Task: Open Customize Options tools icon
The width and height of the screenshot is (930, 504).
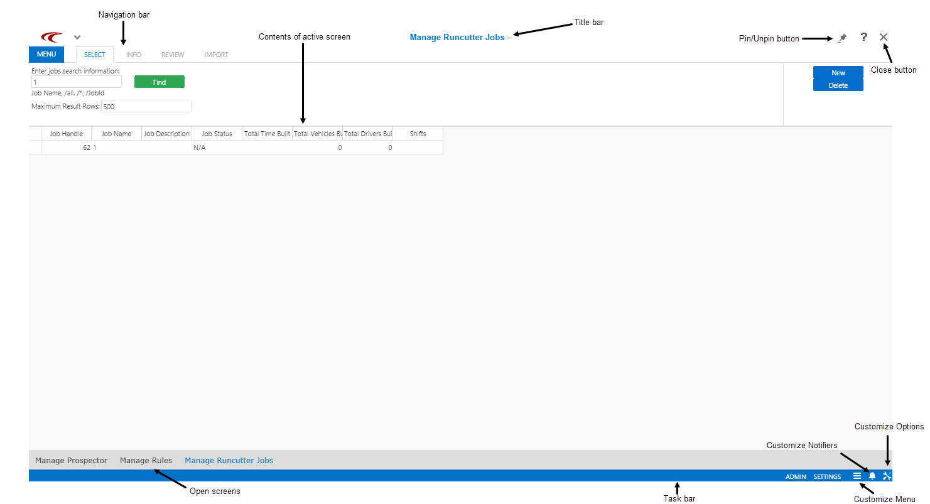Action: pyautogui.click(x=887, y=476)
